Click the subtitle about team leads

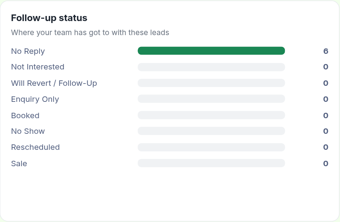click(90, 33)
